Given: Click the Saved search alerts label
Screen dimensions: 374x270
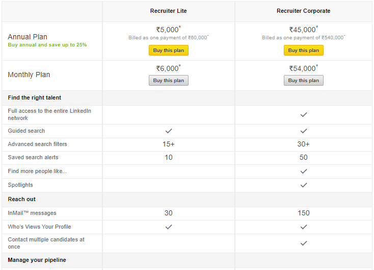Looking at the screenshot, I should tap(33, 157).
